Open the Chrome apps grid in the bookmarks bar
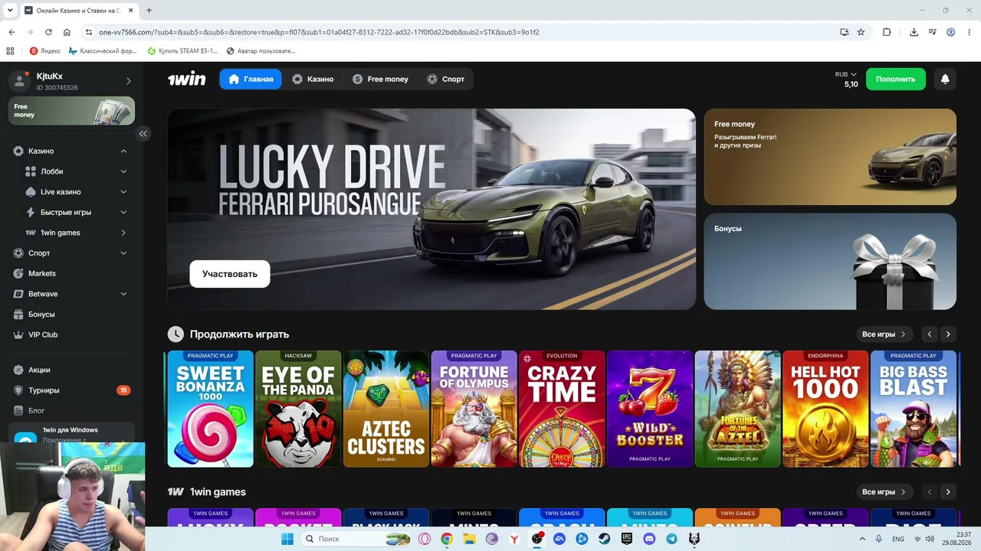This screenshot has width=981, height=551. tap(10, 51)
